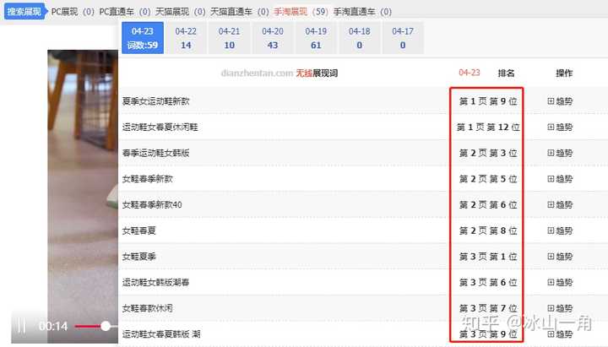Click ranking 第 3 页 第 1 位
Screen dimensions: 608x347
point(488,257)
